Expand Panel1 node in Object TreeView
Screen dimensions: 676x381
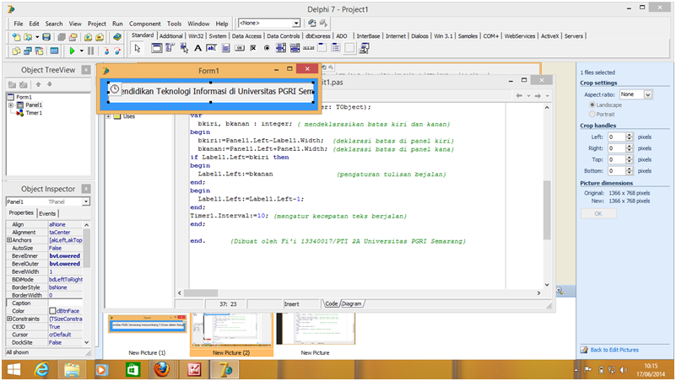(x=11, y=105)
